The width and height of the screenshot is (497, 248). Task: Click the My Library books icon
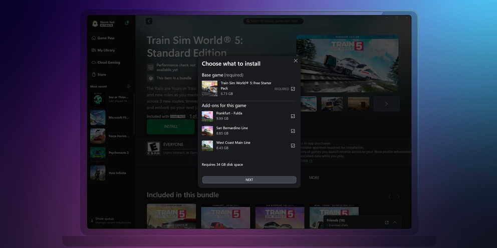point(94,50)
